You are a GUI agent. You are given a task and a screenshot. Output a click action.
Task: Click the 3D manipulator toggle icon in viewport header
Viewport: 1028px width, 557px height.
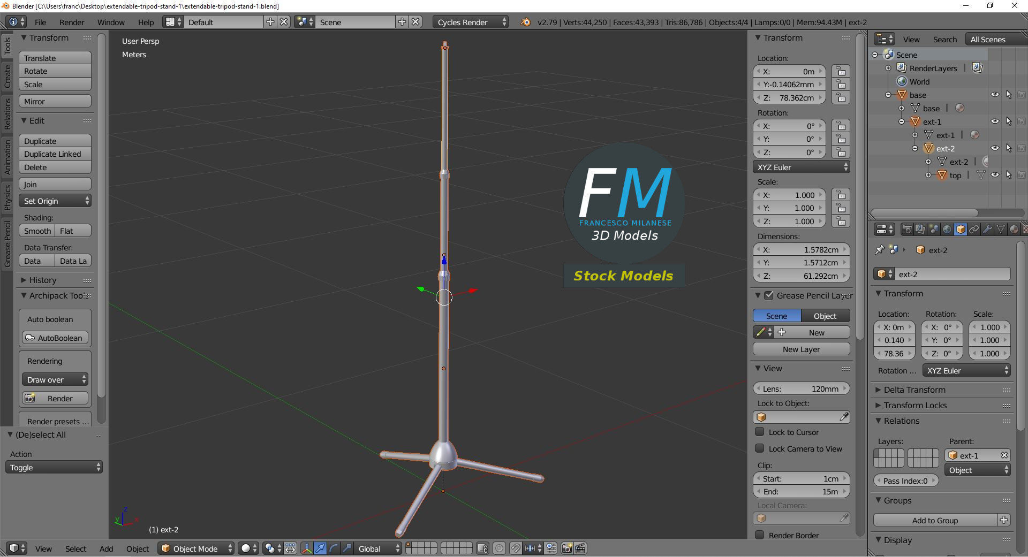click(307, 548)
